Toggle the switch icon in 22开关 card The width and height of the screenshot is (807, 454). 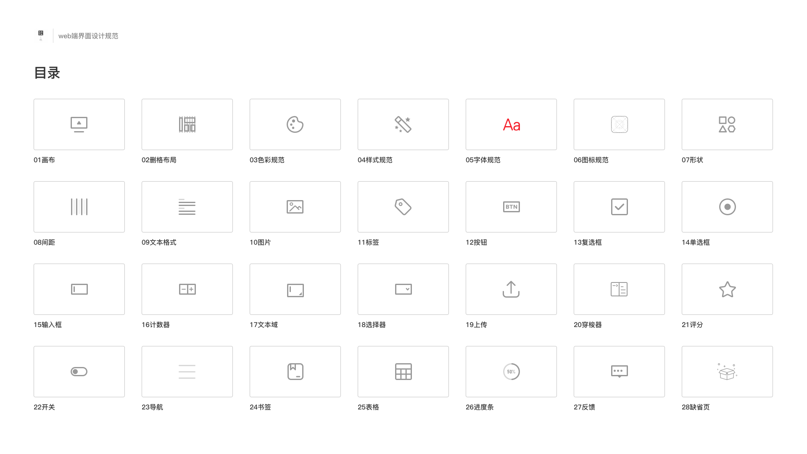tap(79, 372)
